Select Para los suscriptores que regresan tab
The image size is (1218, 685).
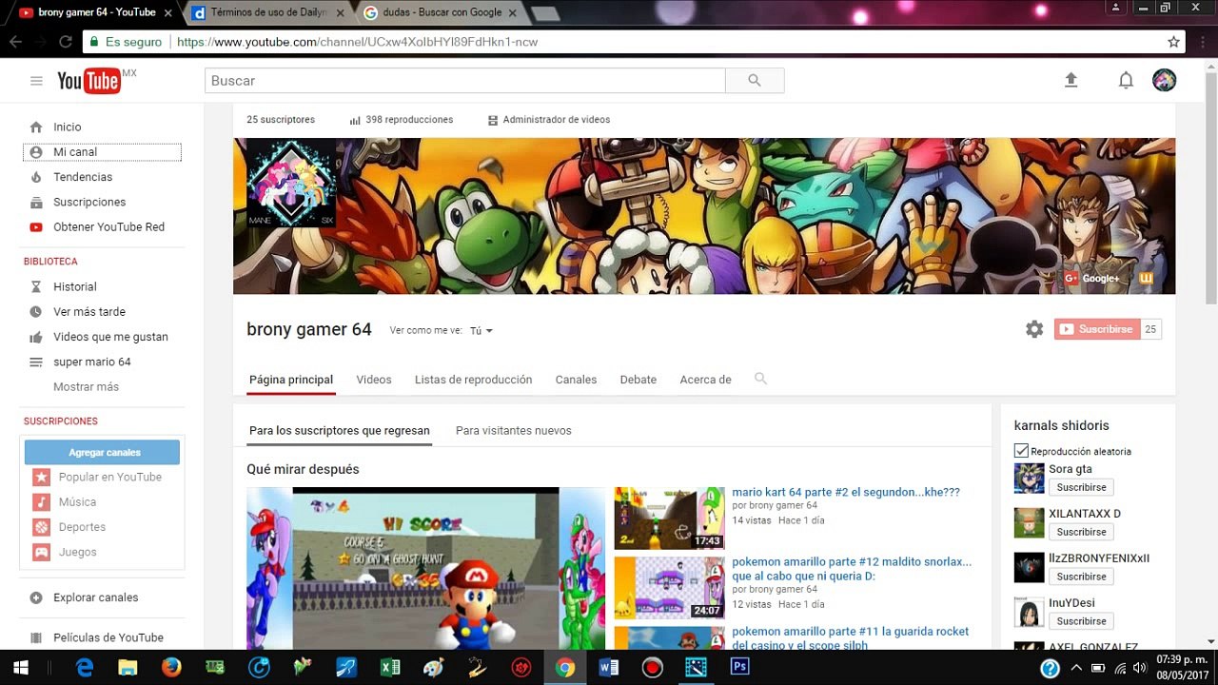point(340,431)
